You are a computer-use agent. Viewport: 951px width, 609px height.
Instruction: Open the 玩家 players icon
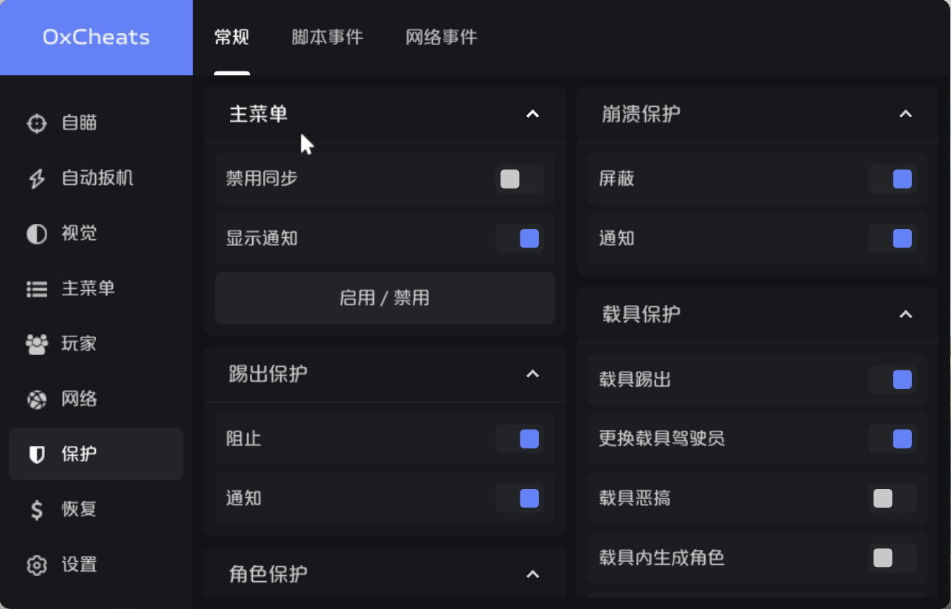(x=36, y=344)
